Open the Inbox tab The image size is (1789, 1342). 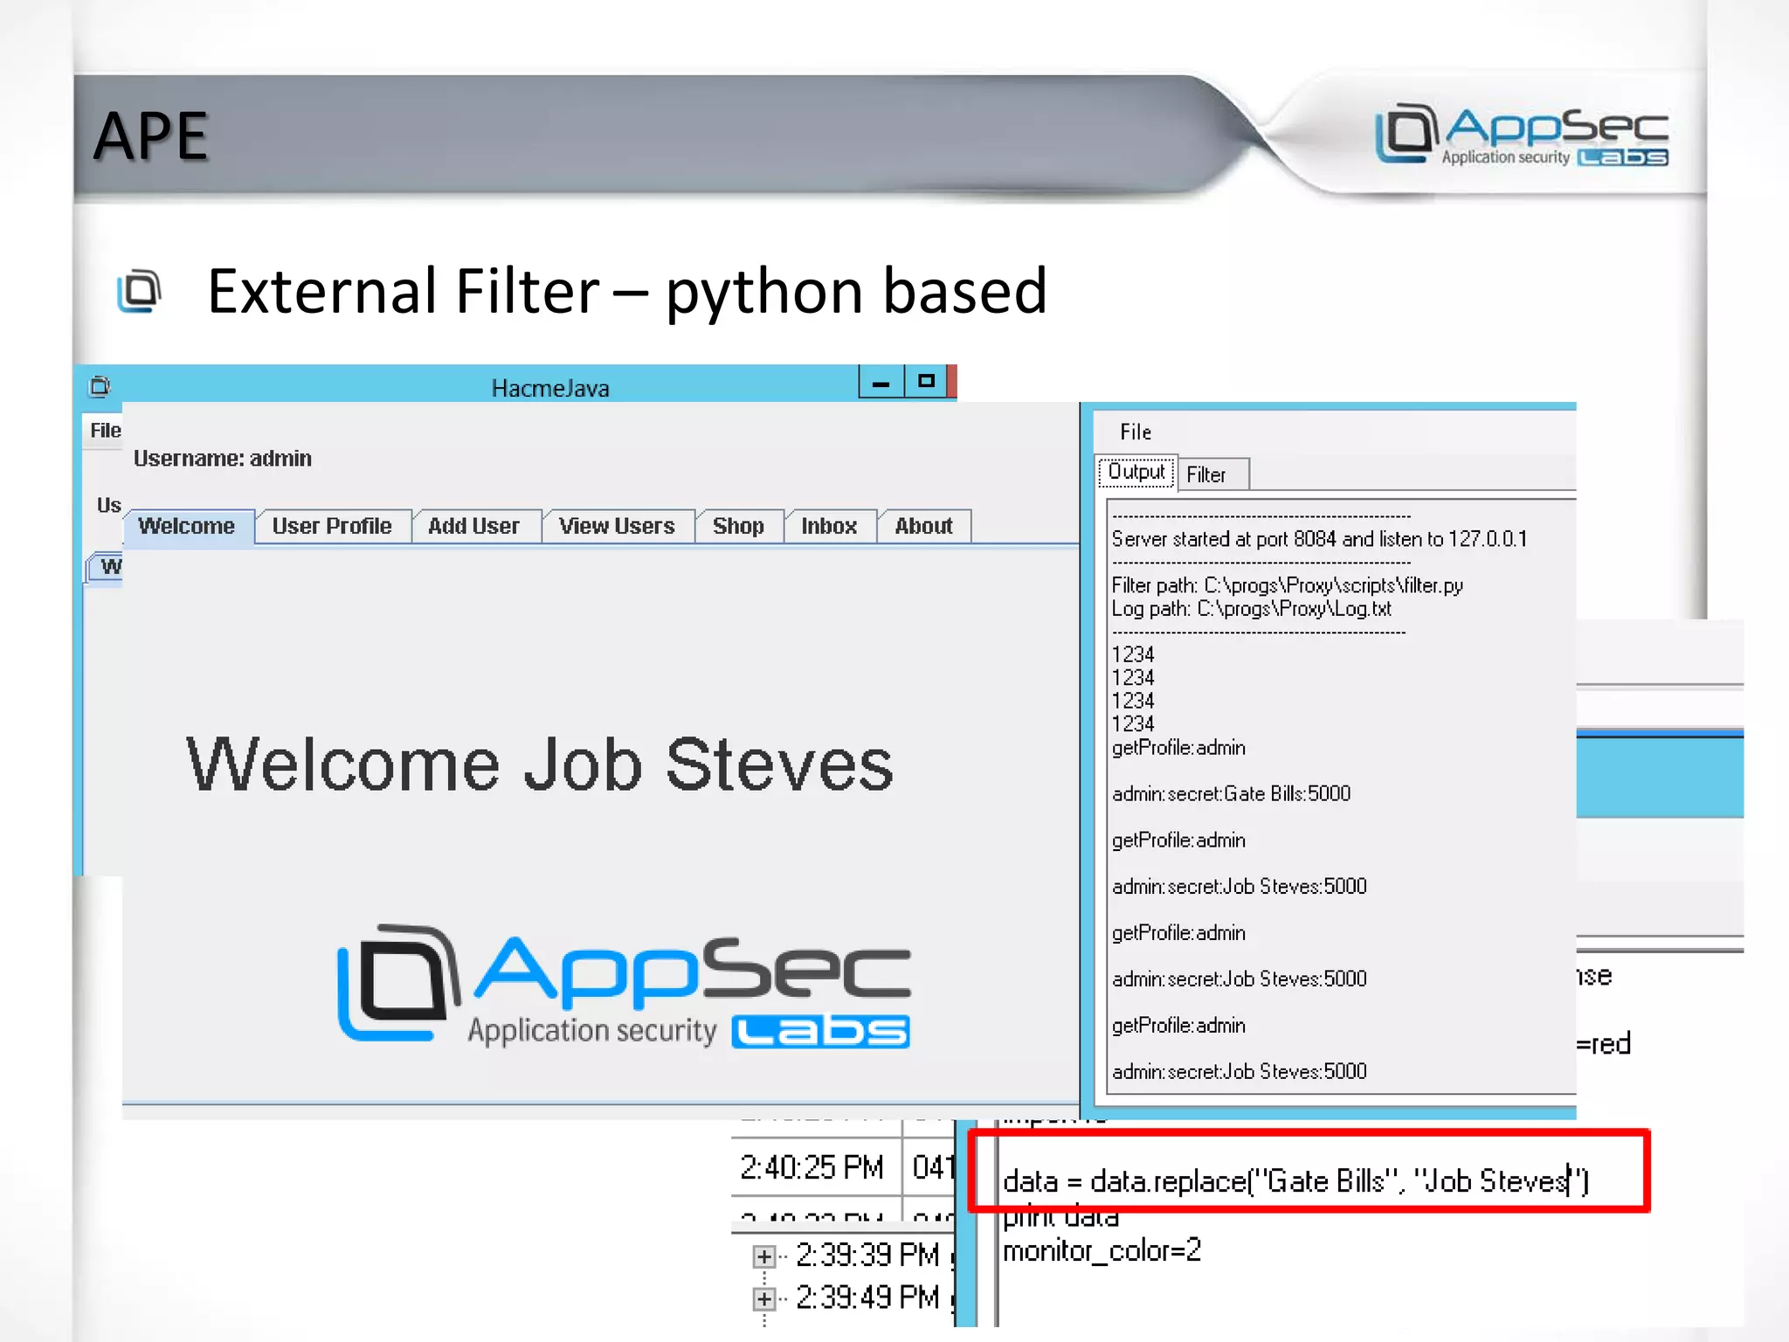click(830, 526)
